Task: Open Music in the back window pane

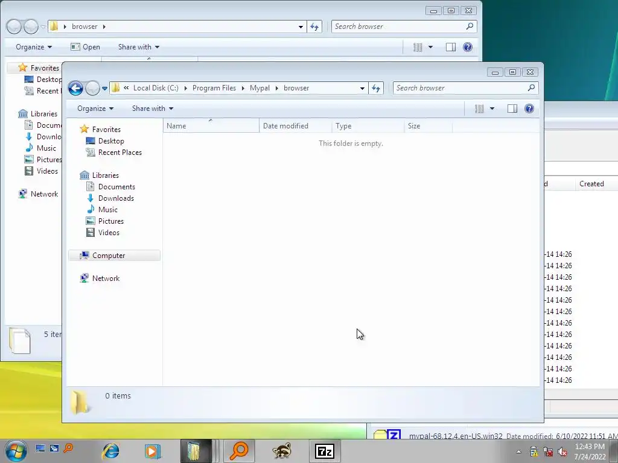Action: 40,148
